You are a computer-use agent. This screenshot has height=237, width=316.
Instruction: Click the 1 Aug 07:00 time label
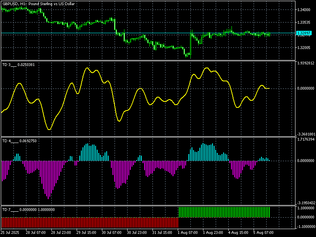[x=188, y=232]
